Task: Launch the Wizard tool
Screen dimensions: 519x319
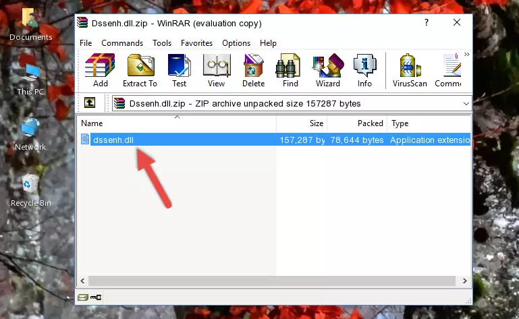Action: click(x=328, y=70)
